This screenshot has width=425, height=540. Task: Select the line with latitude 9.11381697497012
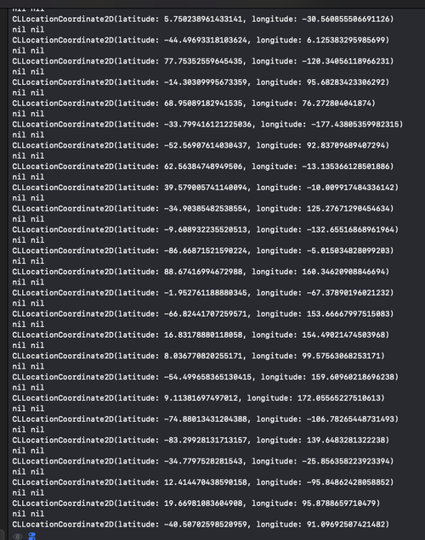pos(198,397)
